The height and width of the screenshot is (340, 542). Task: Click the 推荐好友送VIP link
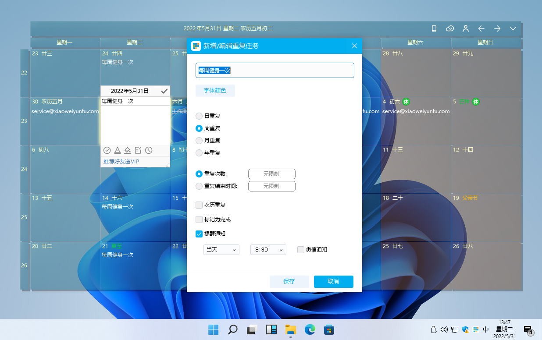(x=121, y=161)
